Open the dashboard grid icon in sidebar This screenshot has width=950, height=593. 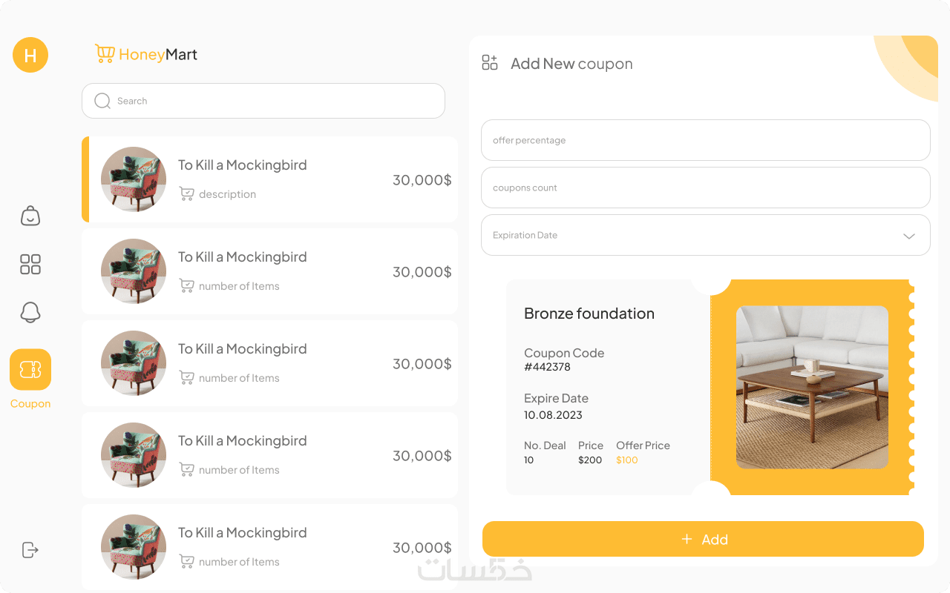point(30,265)
